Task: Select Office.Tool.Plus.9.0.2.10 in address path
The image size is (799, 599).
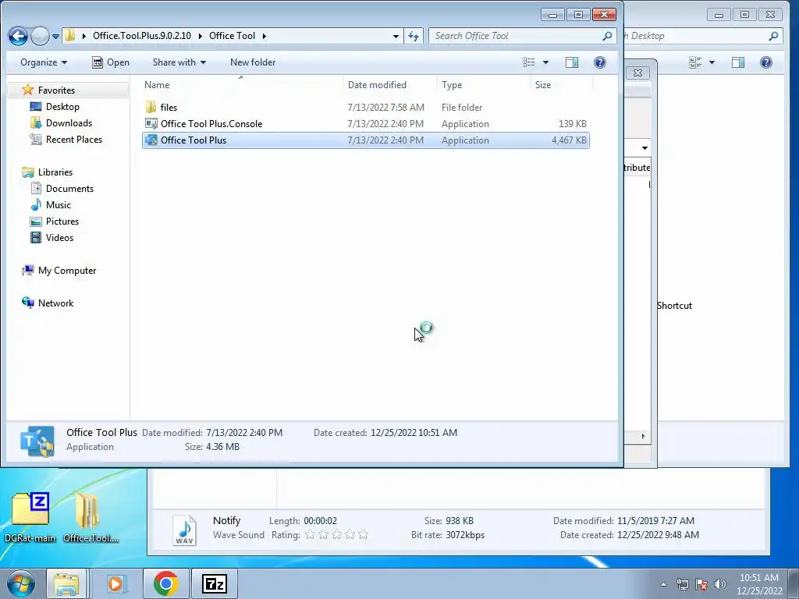Action: point(142,36)
